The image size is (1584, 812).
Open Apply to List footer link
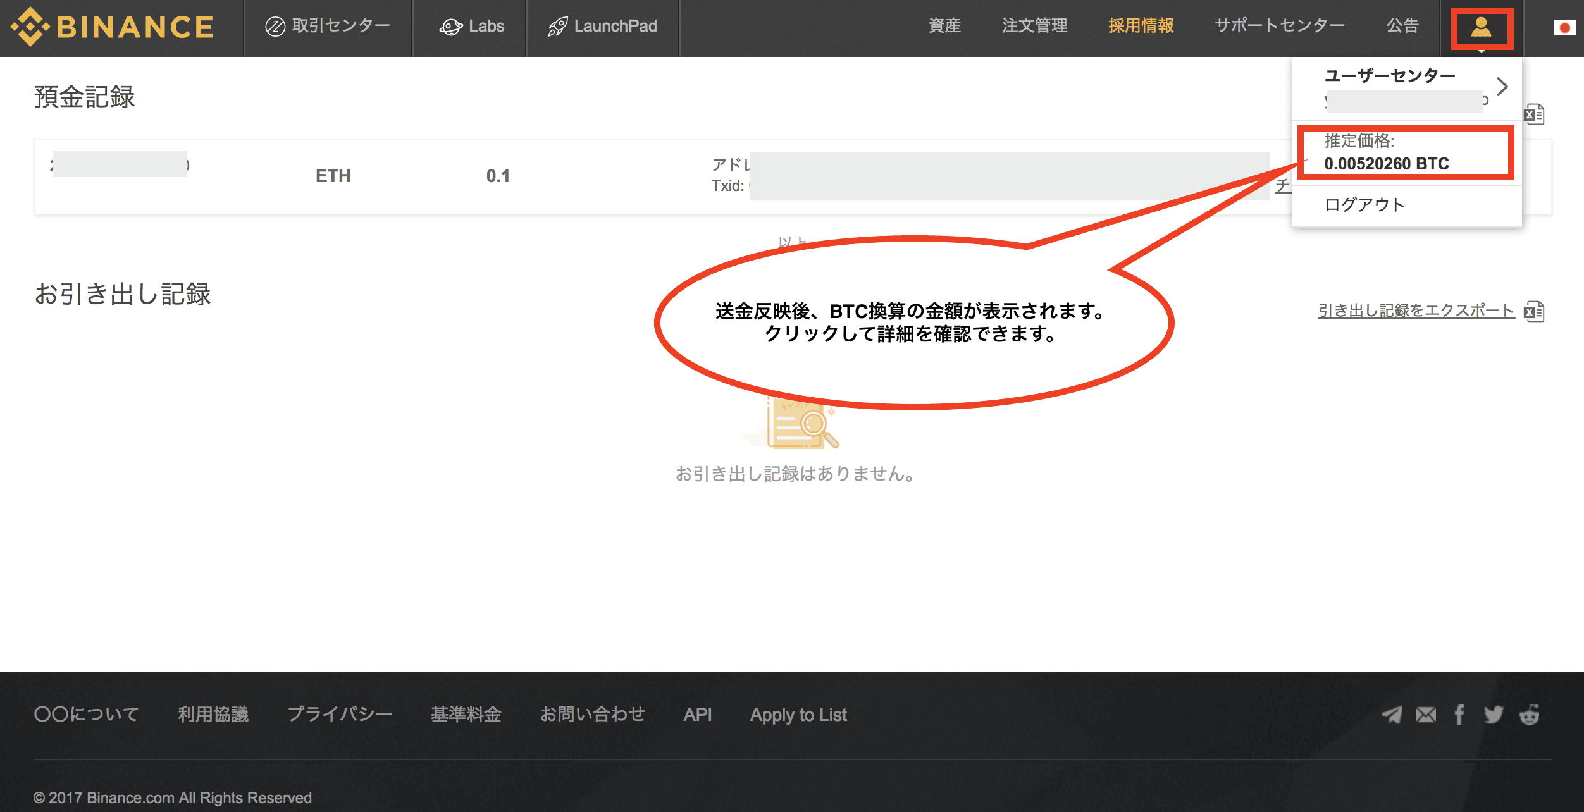point(798,715)
